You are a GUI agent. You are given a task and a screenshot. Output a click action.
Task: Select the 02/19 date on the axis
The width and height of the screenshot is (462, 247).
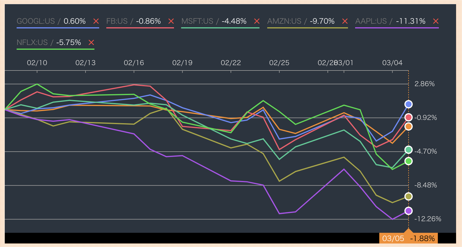182,63
